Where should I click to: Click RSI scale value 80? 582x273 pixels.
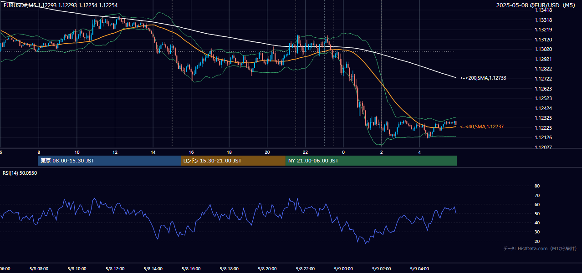[x=537, y=186]
